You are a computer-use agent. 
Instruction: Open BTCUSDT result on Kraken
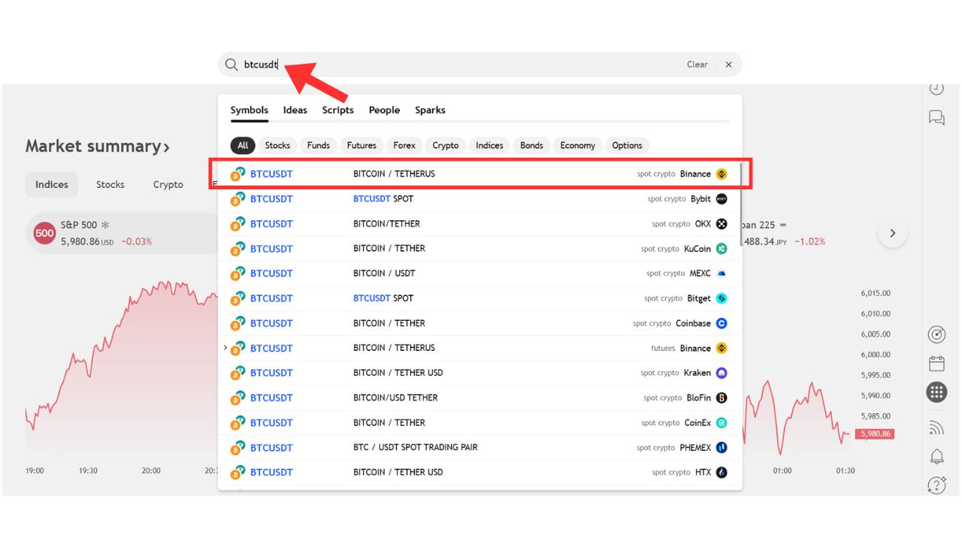point(479,373)
